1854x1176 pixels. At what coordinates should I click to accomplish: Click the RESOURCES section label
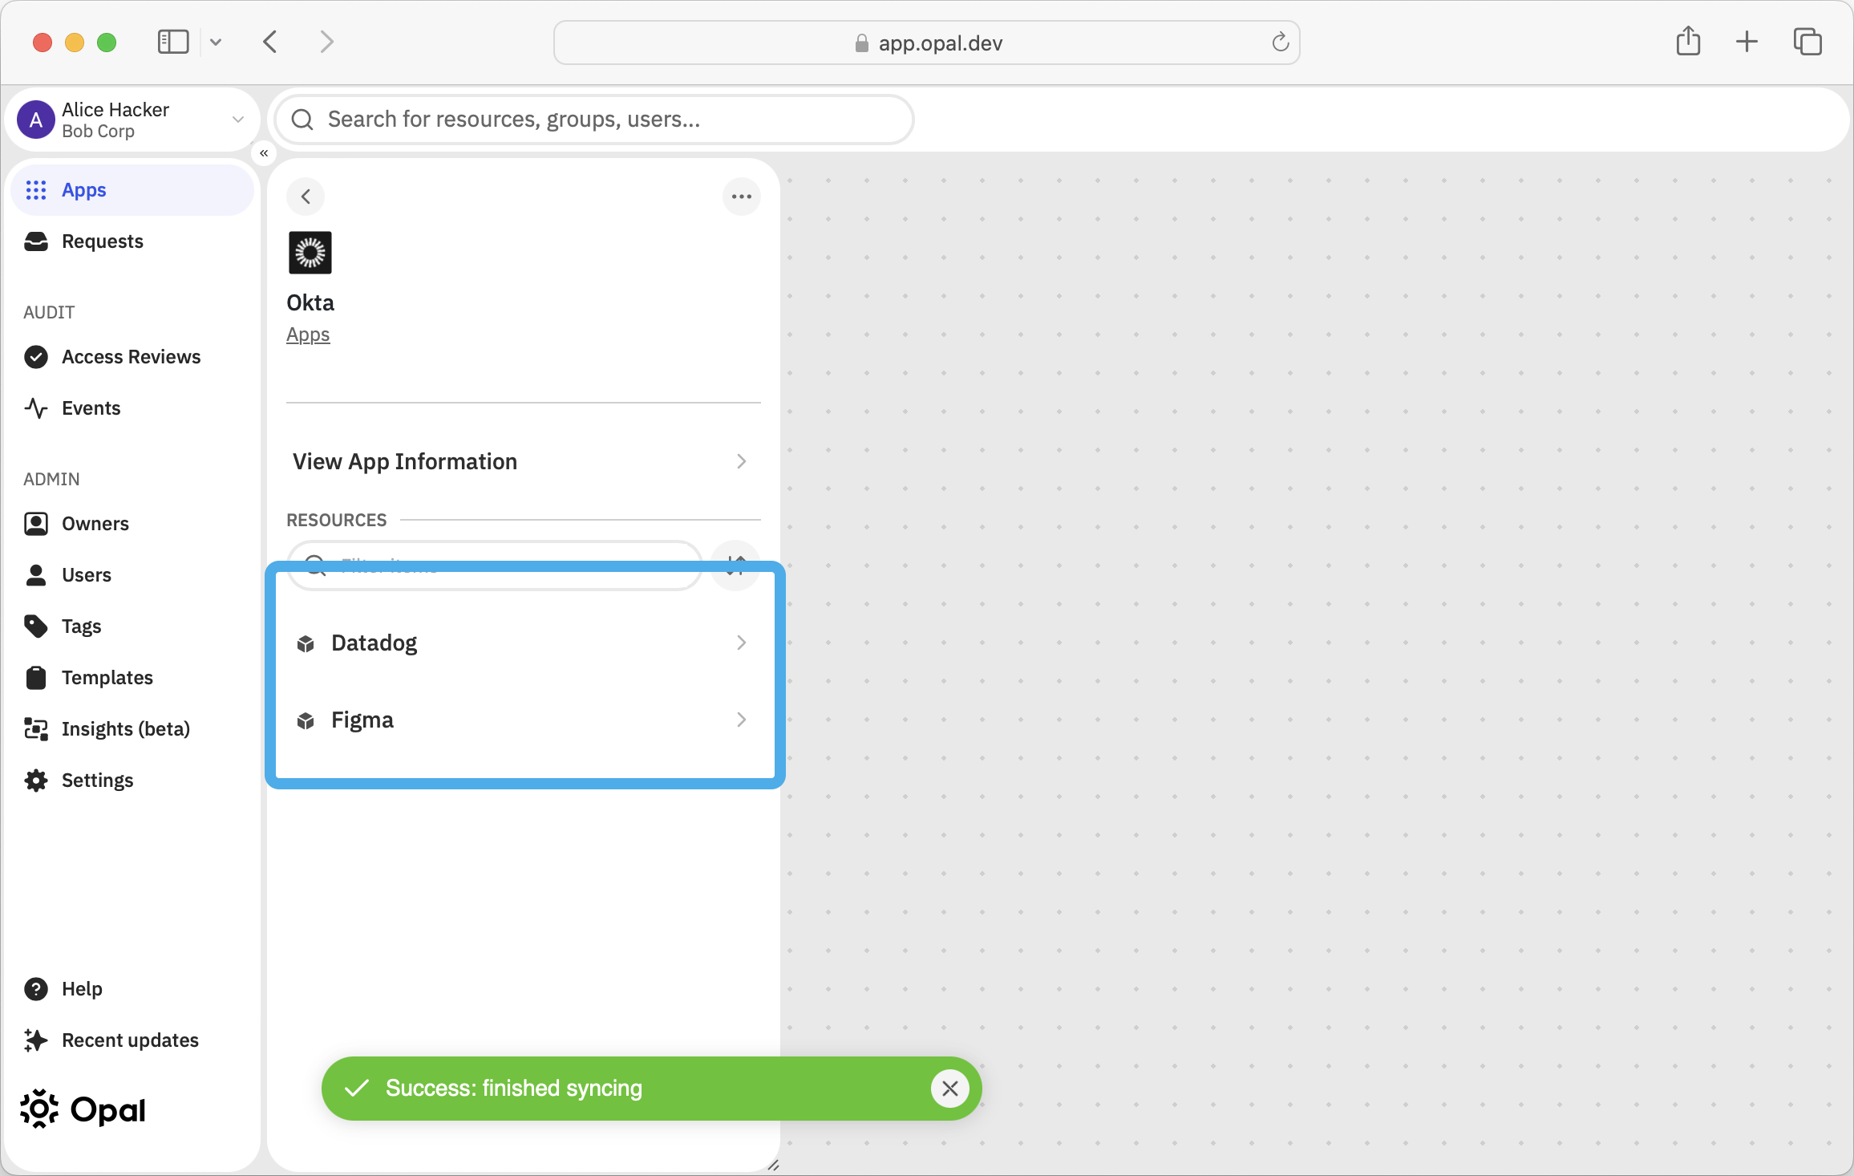tap(337, 521)
